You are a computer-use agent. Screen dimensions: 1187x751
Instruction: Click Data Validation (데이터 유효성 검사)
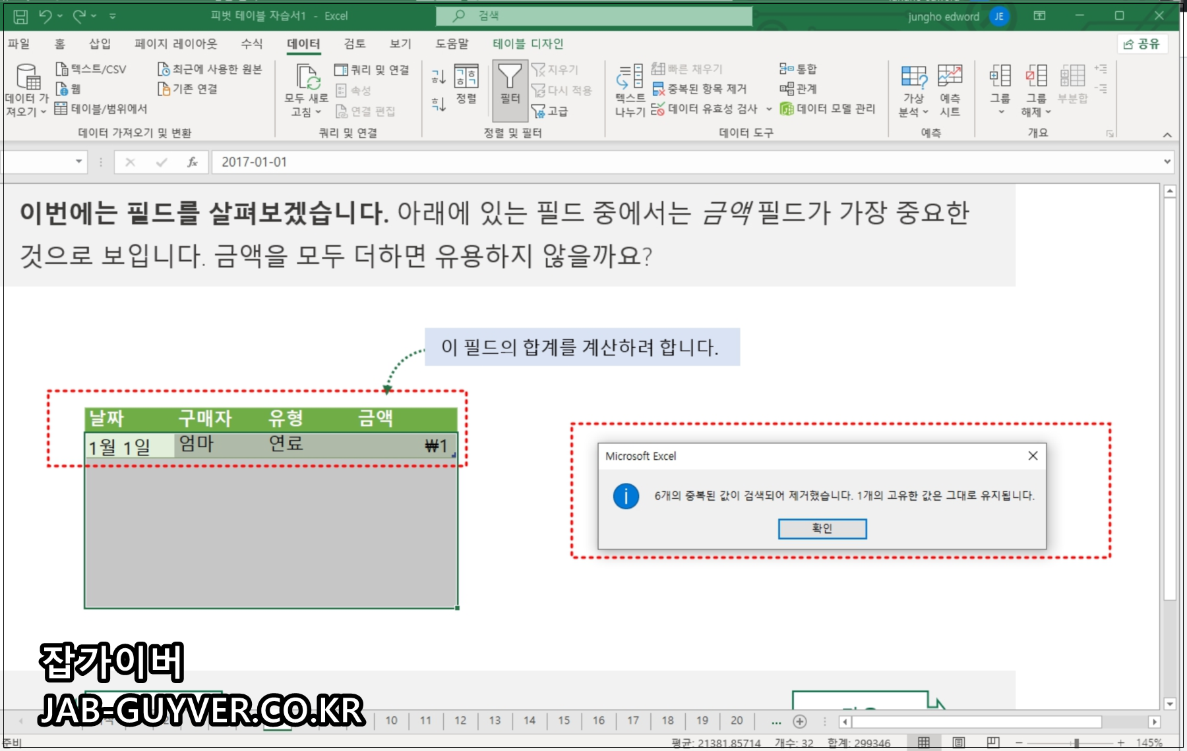(704, 109)
